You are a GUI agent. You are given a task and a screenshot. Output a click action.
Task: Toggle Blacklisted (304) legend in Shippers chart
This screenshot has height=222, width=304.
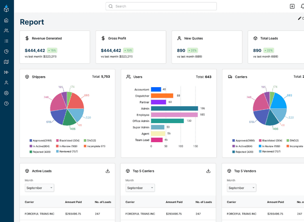pos(68,140)
